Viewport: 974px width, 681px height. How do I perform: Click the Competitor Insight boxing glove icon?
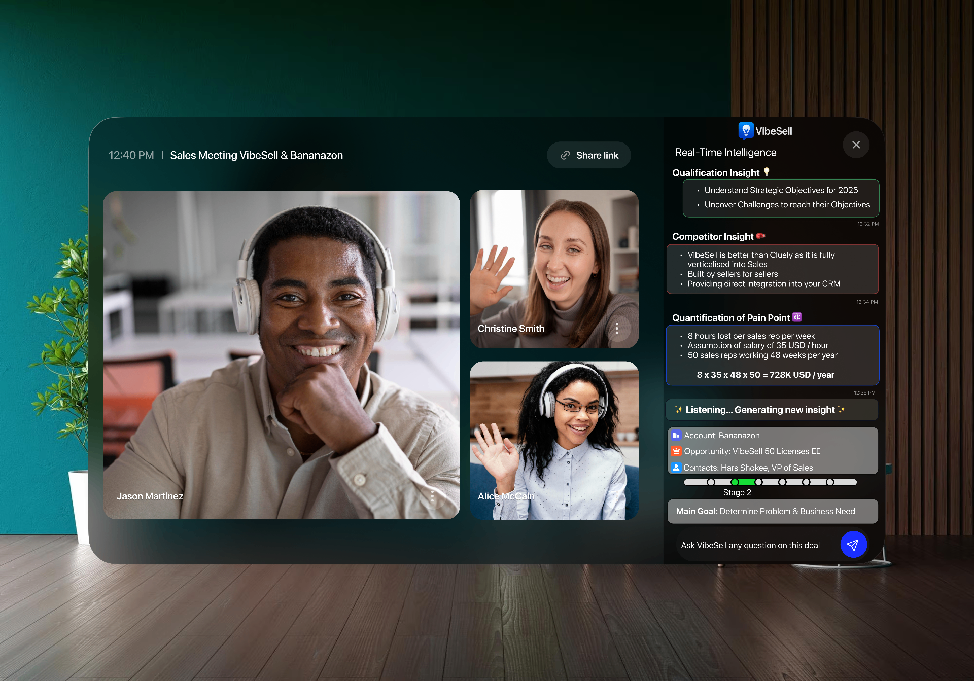(760, 236)
